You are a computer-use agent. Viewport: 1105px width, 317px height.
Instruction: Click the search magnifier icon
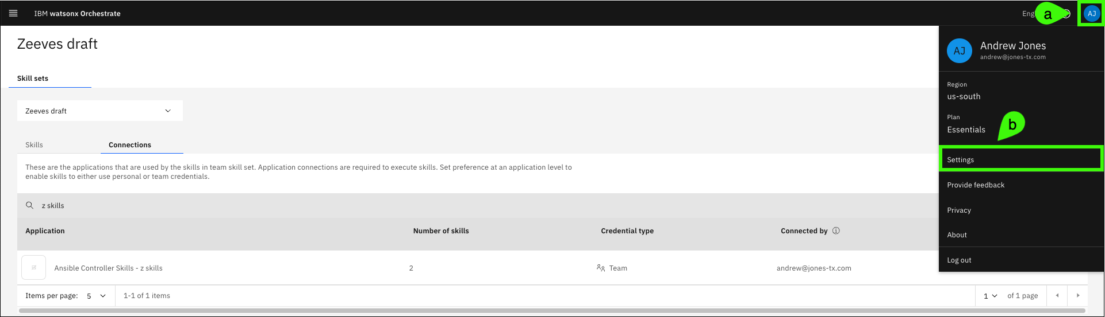point(30,205)
